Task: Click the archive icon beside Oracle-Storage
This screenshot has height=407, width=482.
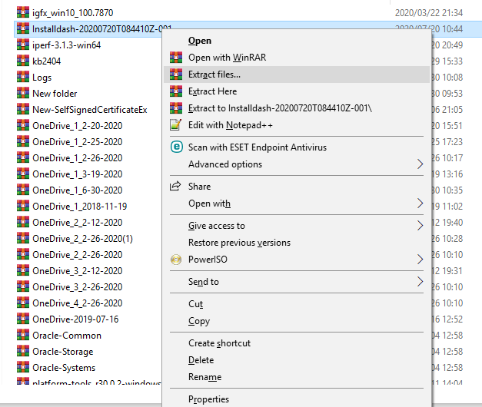Action: click(x=23, y=351)
